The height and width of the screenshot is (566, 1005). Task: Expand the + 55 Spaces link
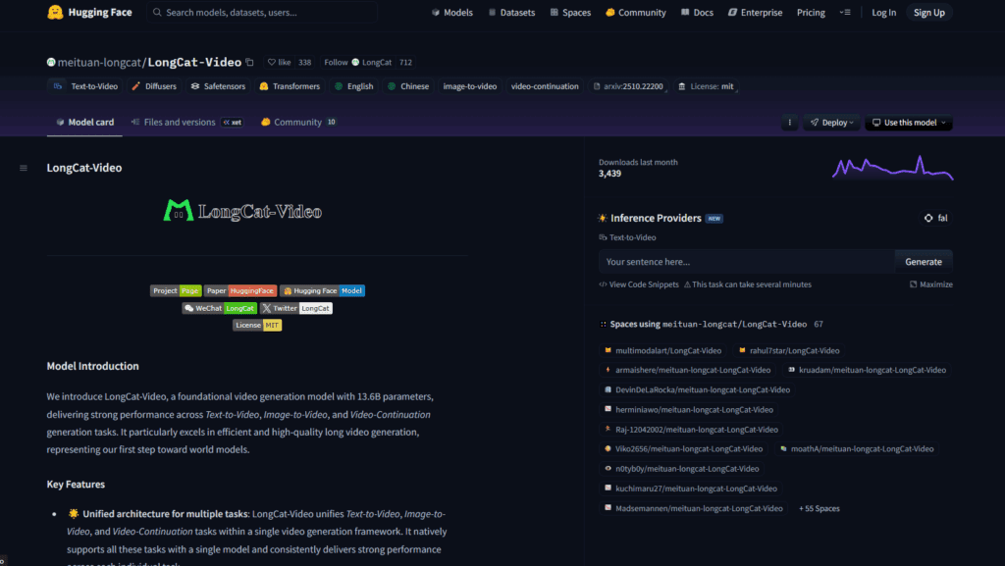pos(820,508)
